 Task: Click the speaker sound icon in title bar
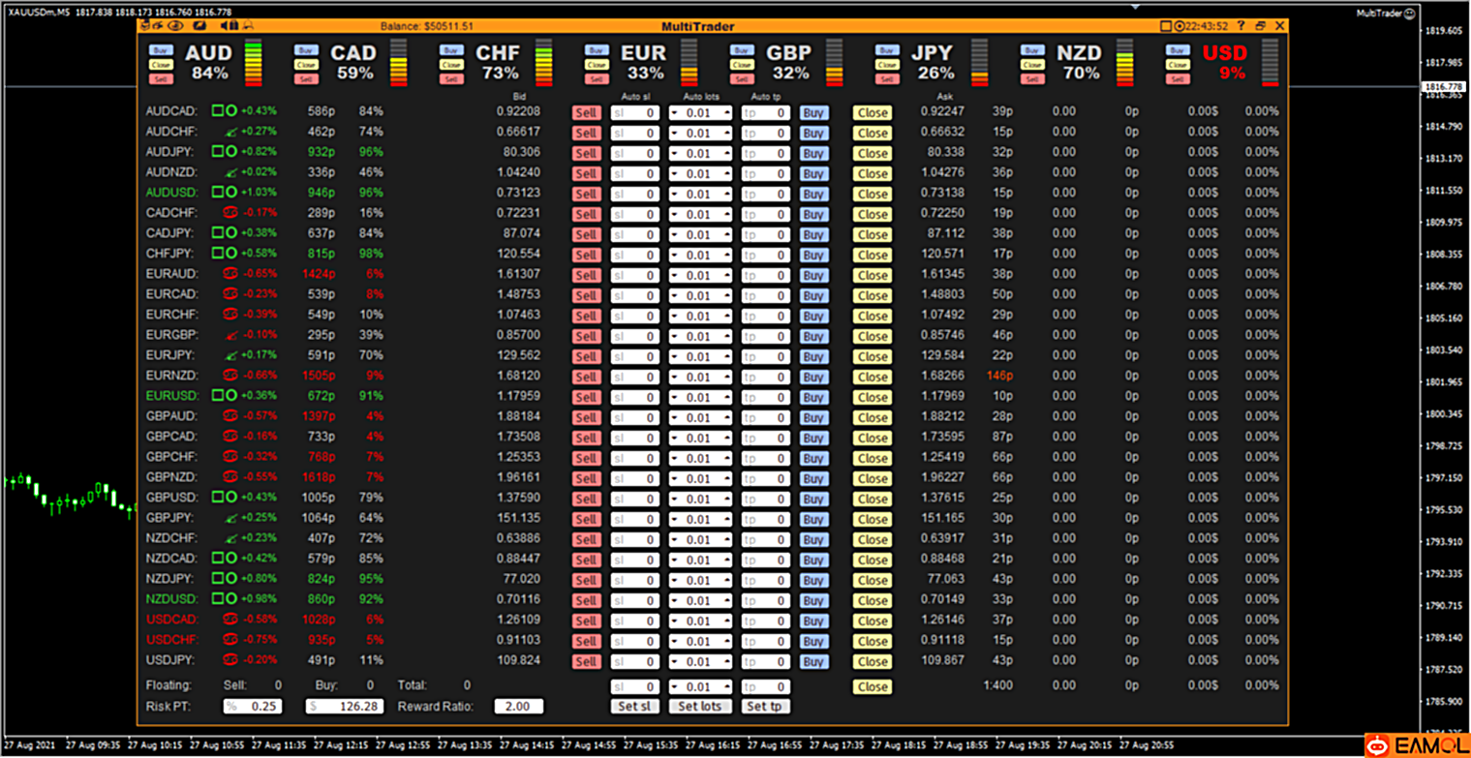(225, 26)
